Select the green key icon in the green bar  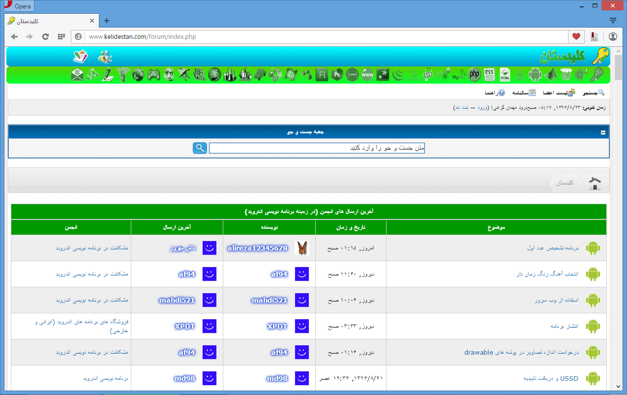[x=597, y=74]
